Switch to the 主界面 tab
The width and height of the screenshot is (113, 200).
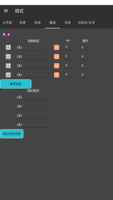pyautogui.click(x=8, y=22)
